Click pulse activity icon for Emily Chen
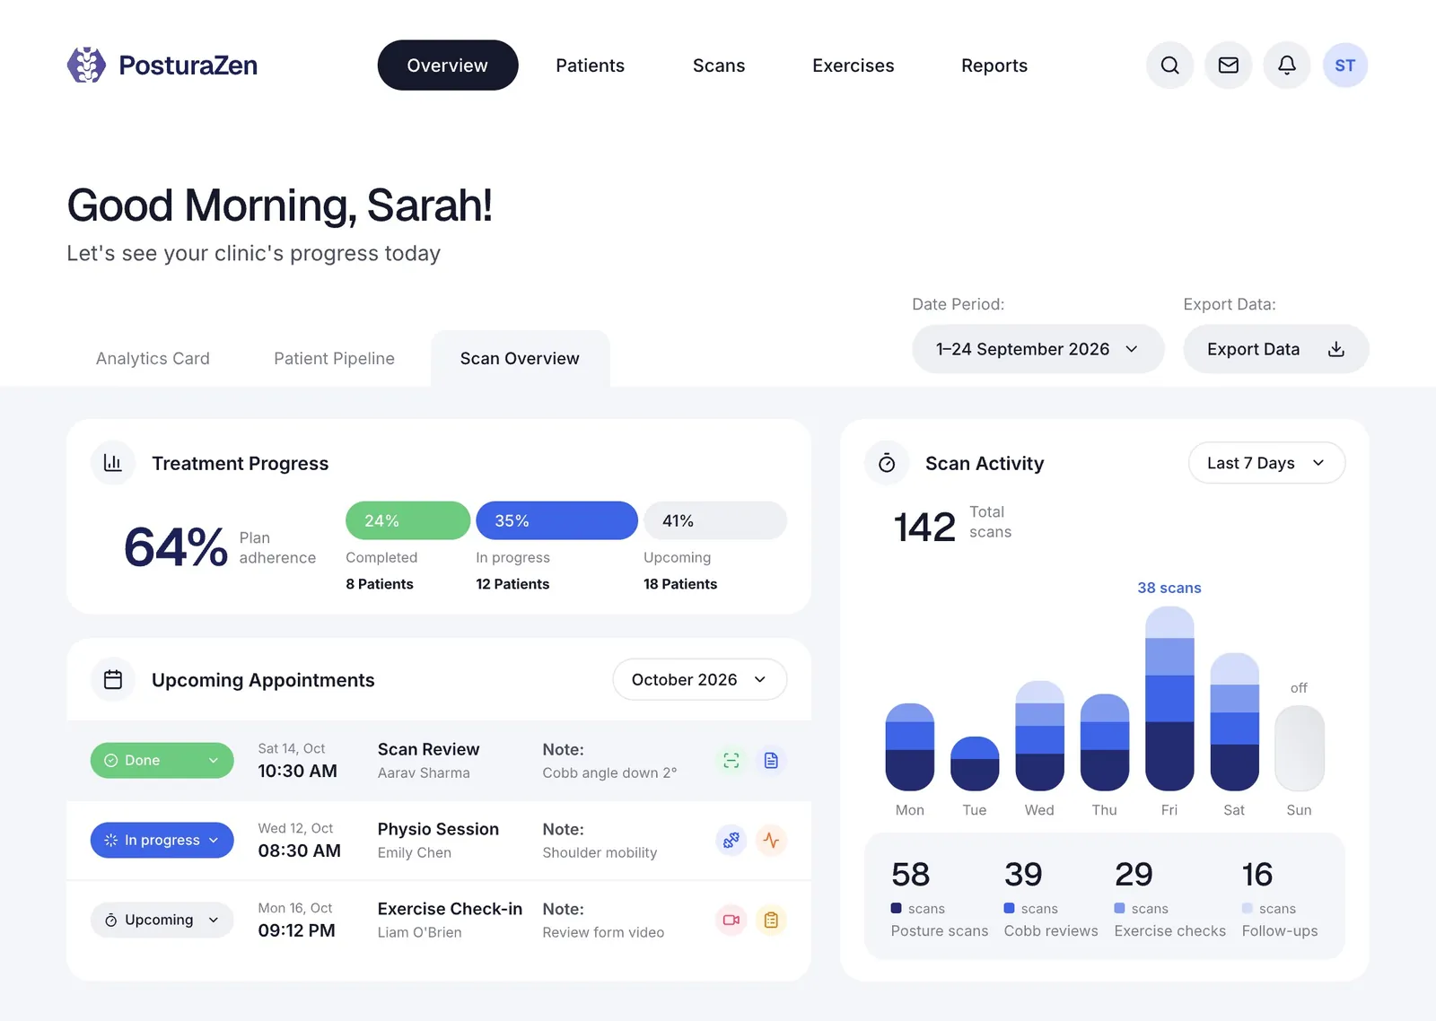1436x1021 pixels. (771, 840)
